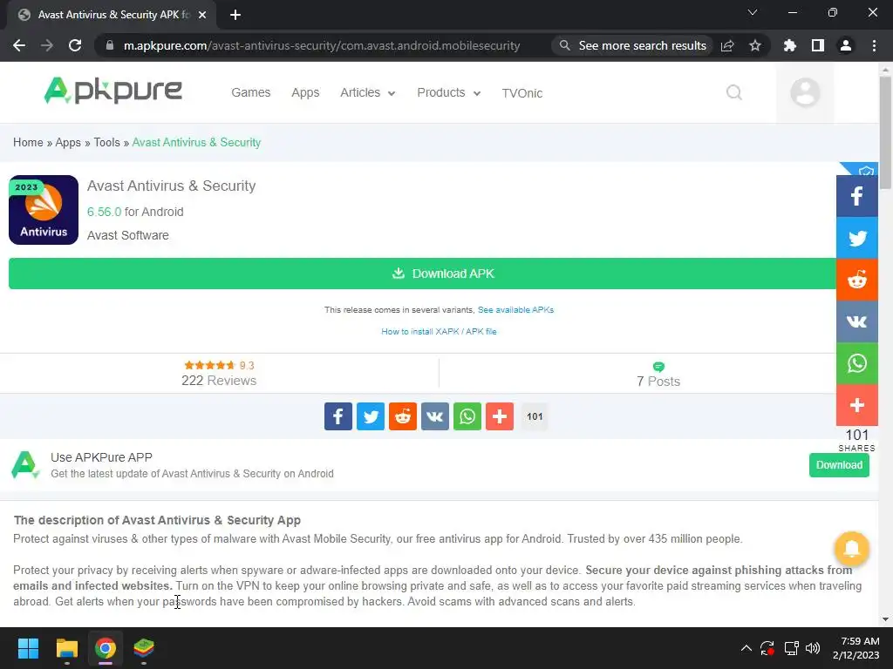Go back to the previous page
This screenshot has height=669, width=893.
(19, 45)
